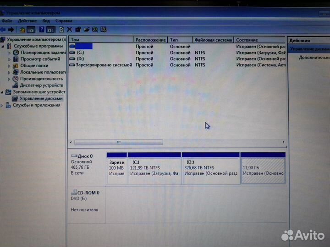Expand Планировщик заданий node arrow
Image resolution: width=330 pixels, height=247 pixels.
(9, 53)
